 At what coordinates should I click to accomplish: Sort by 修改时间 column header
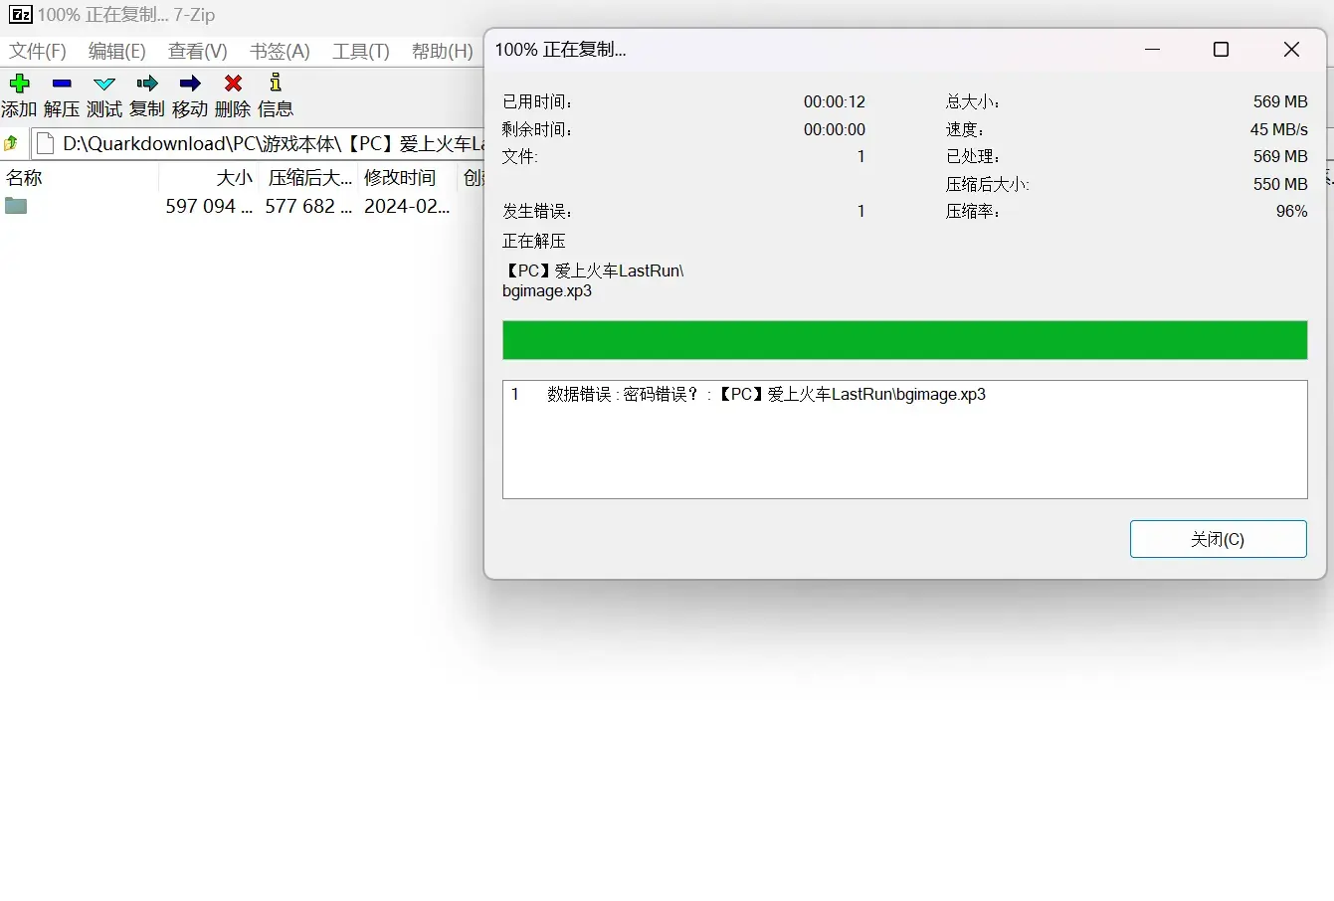[407, 178]
